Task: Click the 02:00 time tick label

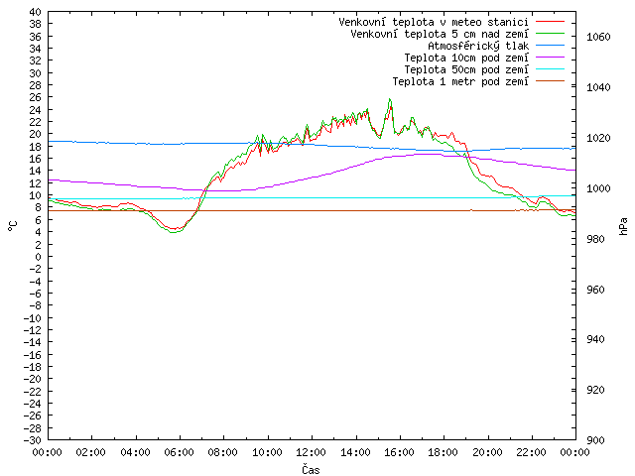Action: tap(91, 452)
